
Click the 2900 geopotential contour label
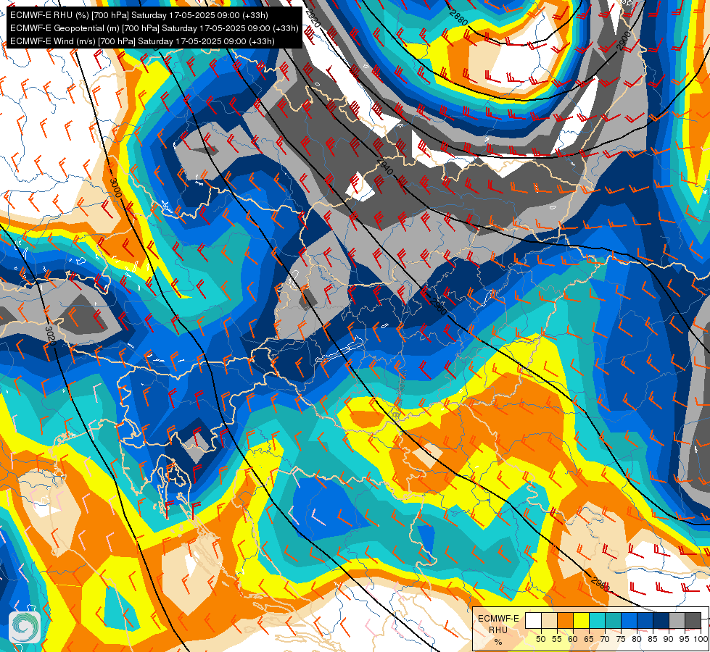[x=624, y=41]
